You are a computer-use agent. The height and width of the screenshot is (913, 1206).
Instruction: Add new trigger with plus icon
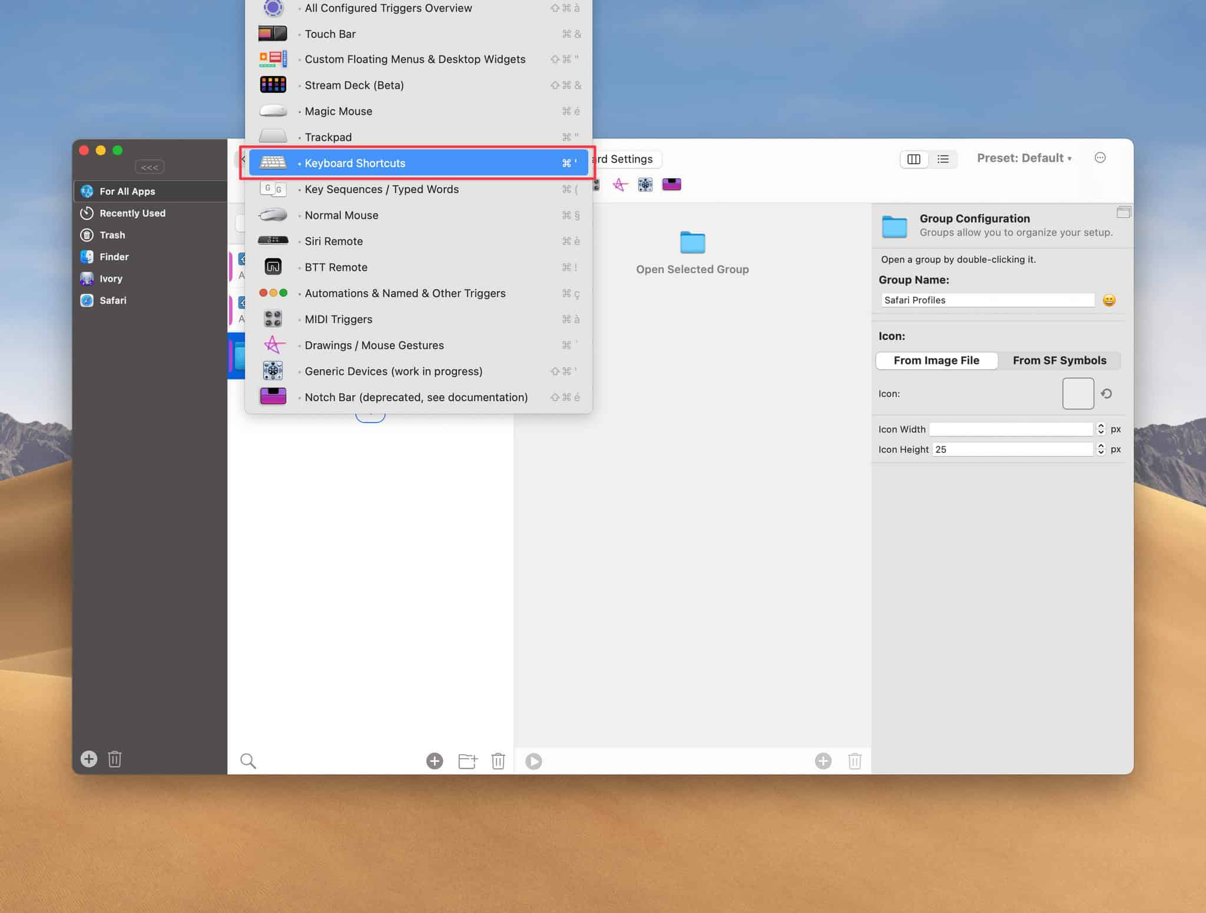point(435,761)
